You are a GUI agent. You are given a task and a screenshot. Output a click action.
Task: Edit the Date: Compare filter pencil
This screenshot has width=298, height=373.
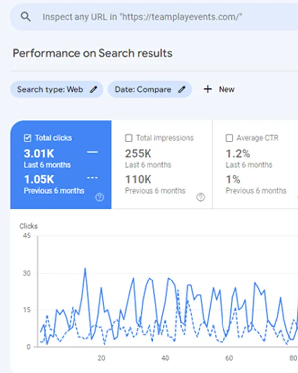tap(182, 89)
